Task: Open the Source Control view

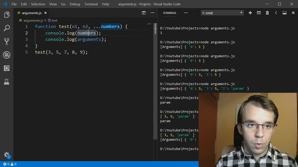Action: (x=7, y=41)
